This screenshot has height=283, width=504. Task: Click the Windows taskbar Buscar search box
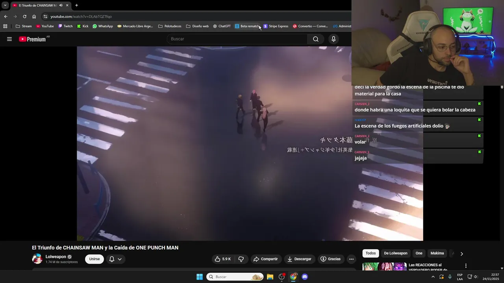click(x=235, y=277)
